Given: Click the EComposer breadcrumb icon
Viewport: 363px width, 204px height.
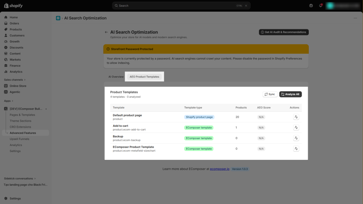Looking at the screenshot, I should click(x=58, y=18).
